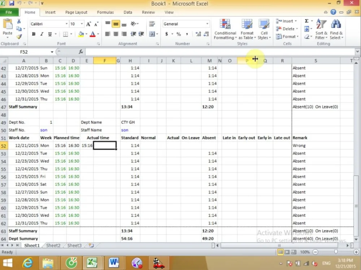Click the red Font Color button

(92, 34)
